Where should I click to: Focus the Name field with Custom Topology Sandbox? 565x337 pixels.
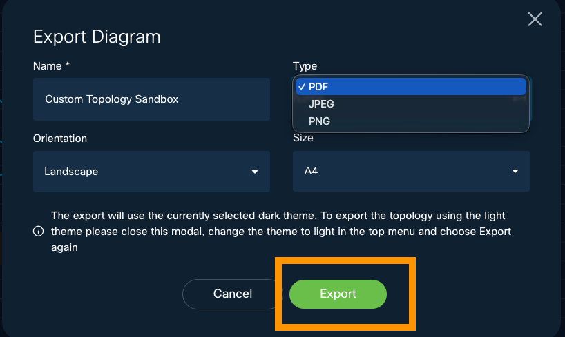click(x=151, y=99)
